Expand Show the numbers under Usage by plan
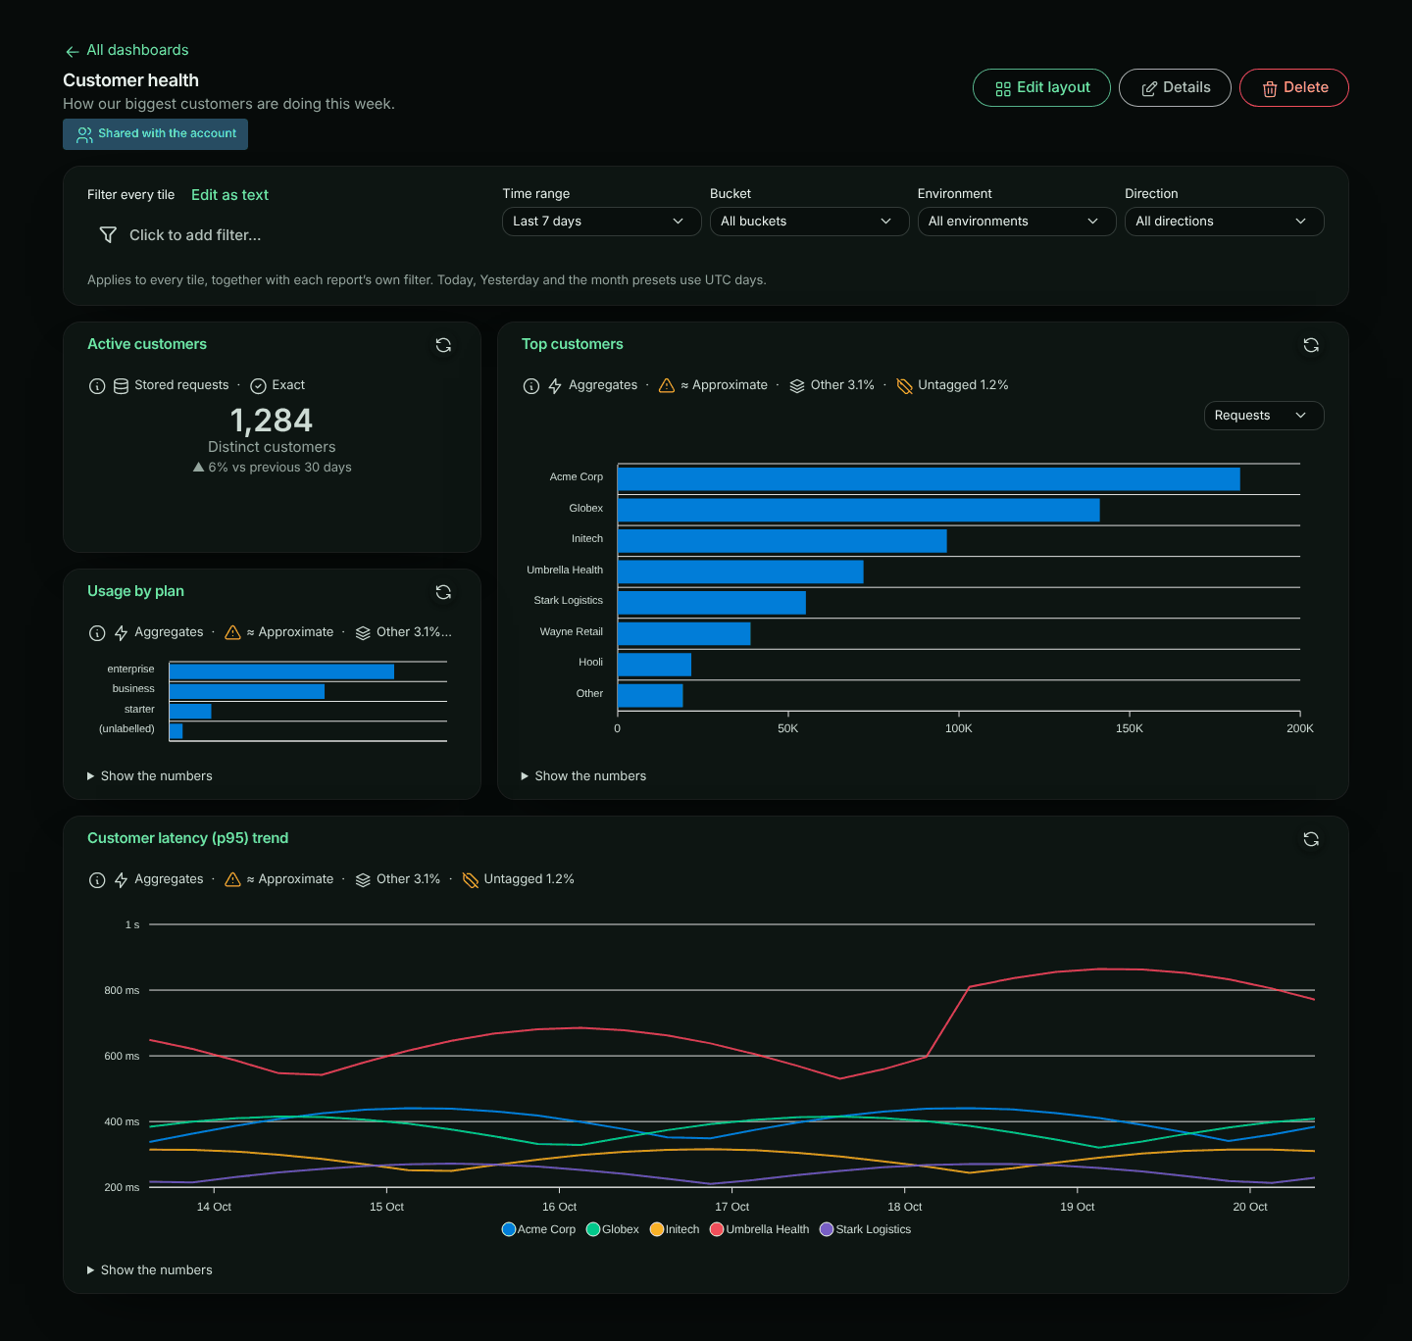This screenshot has width=1412, height=1341. pos(149,776)
